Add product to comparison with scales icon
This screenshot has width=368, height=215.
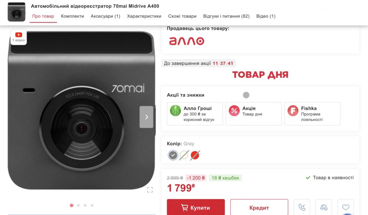point(324,207)
